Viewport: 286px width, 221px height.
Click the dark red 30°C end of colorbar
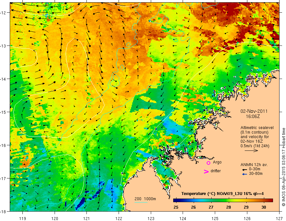tap(270, 201)
